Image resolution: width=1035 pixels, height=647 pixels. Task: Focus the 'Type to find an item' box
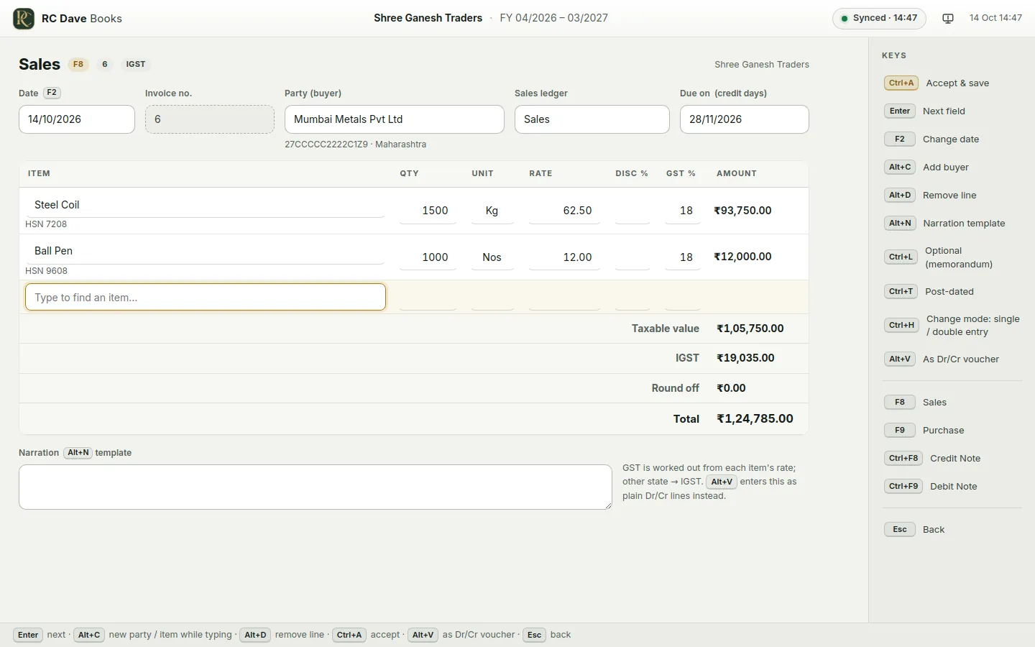(206, 297)
